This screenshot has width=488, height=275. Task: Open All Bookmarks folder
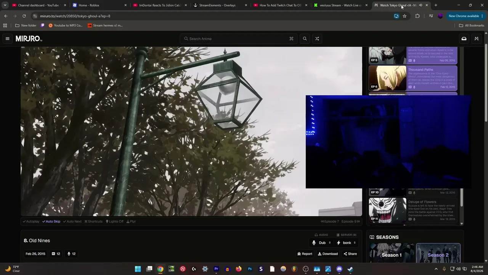coord(472,26)
